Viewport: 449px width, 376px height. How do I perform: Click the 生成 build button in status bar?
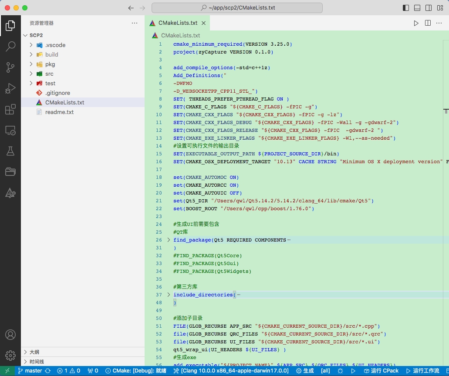pos(305,371)
